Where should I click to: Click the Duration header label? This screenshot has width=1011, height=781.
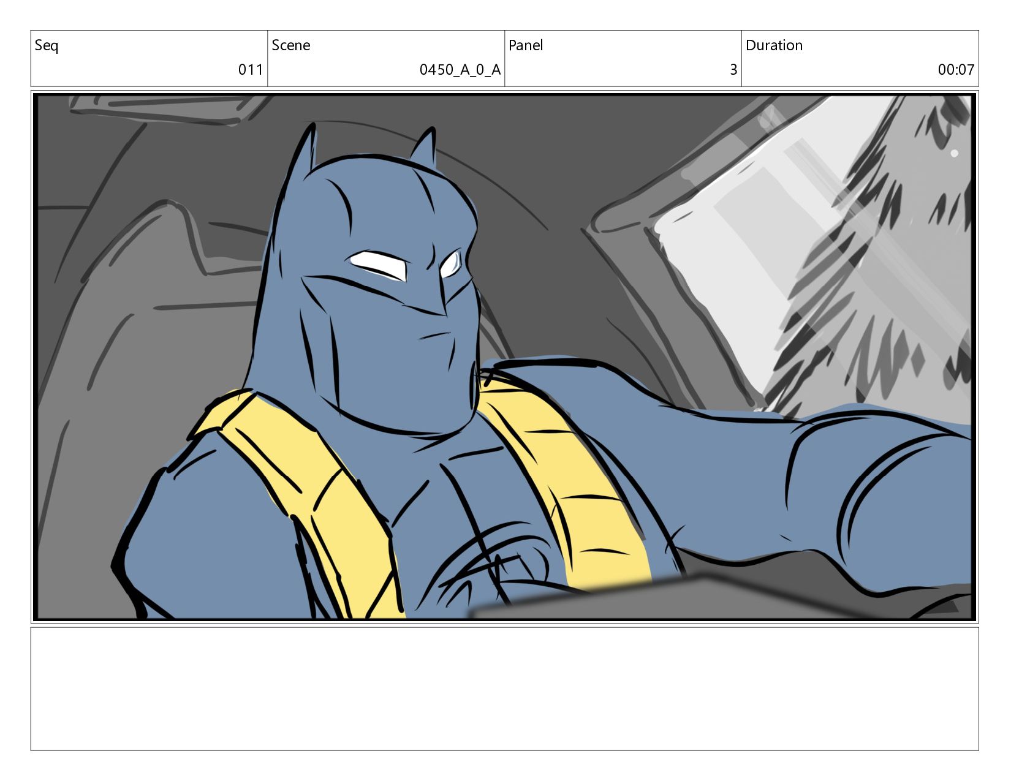point(773,45)
